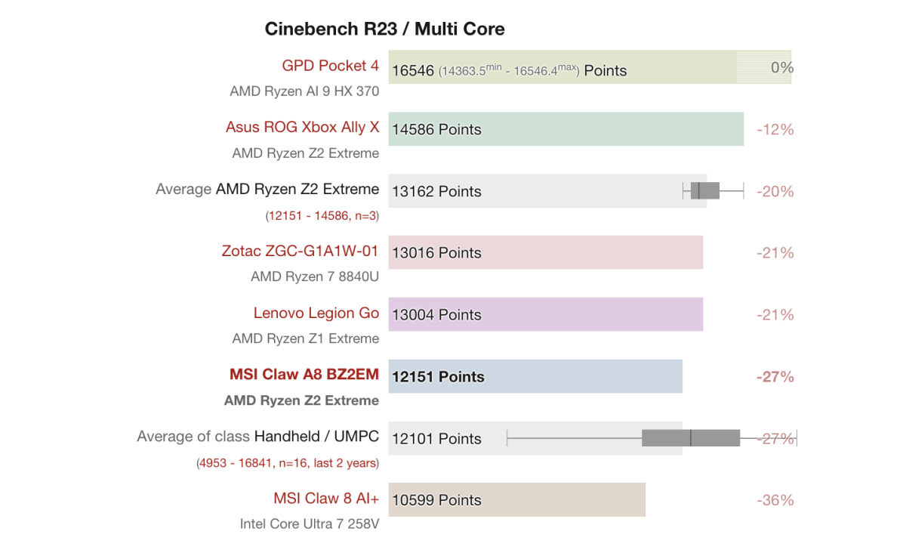
Task: Click the bold MSI Claw A8 BZ2EM name
Action: (x=304, y=375)
